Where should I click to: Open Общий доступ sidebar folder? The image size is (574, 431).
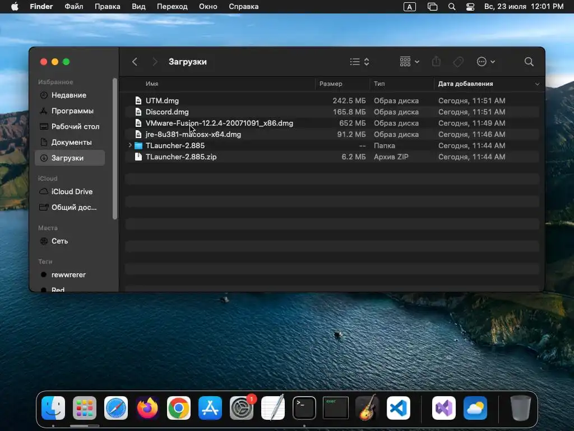point(70,207)
